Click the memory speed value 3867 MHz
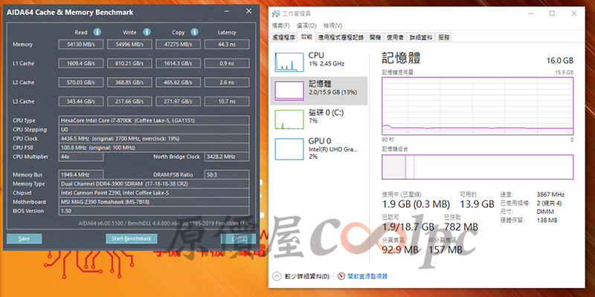 pyautogui.click(x=550, y=195)
